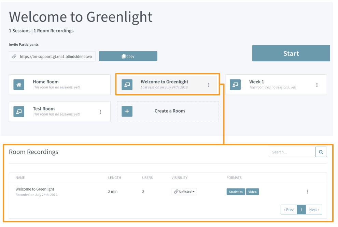Click the plus icon to create room
The width and height of the screenshot is (338, 227).
click(127, 111)
